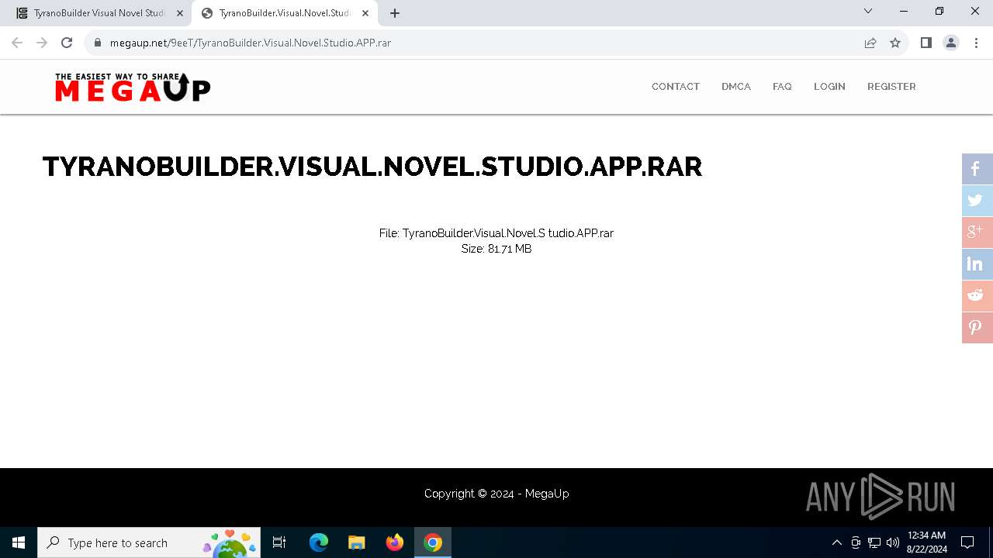This screenshot has height=558, width=993.
Task: Click the Chrome taskbar icon
Action: coord(433,542)
